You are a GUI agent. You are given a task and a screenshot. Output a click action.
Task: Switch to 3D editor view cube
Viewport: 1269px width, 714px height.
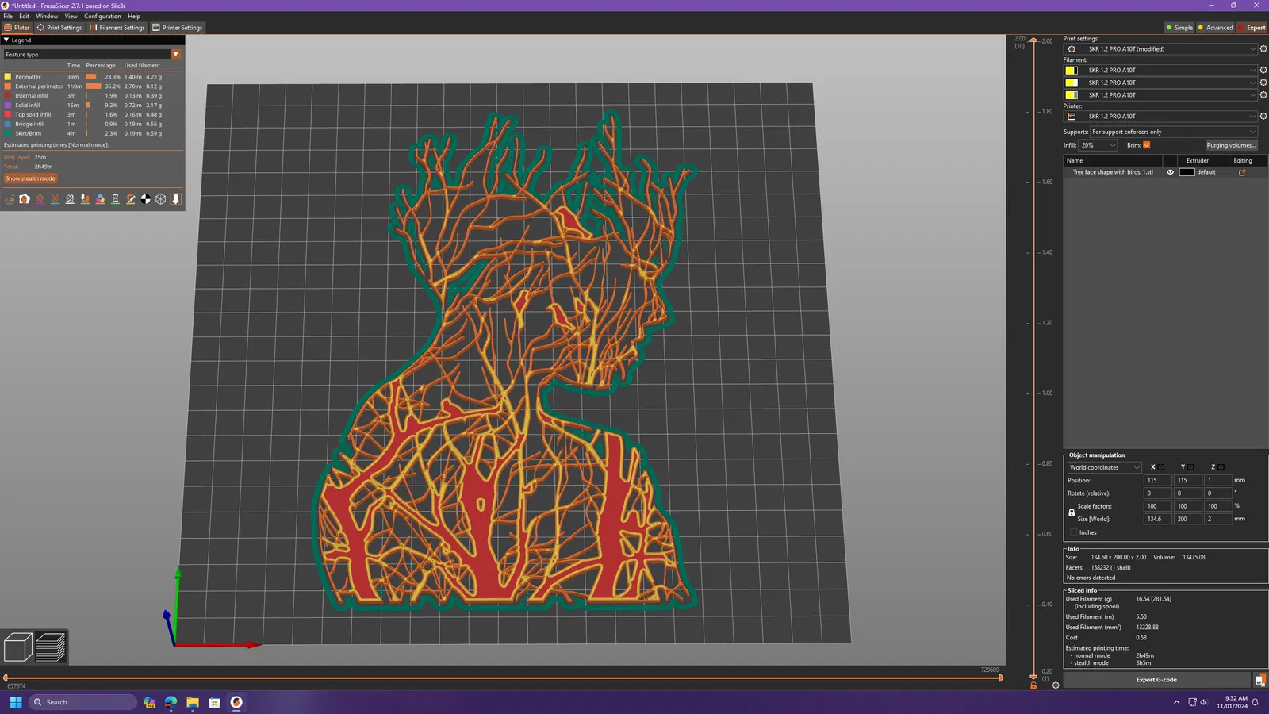pos(17,647)
